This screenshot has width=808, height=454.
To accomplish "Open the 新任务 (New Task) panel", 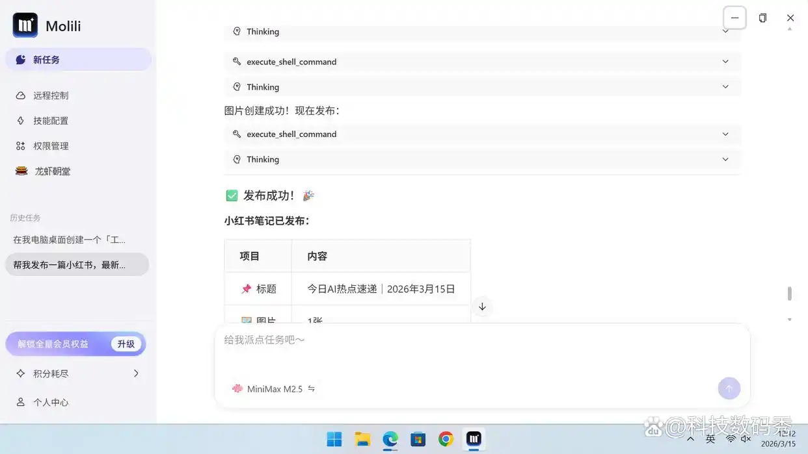I will coord(78,59).
